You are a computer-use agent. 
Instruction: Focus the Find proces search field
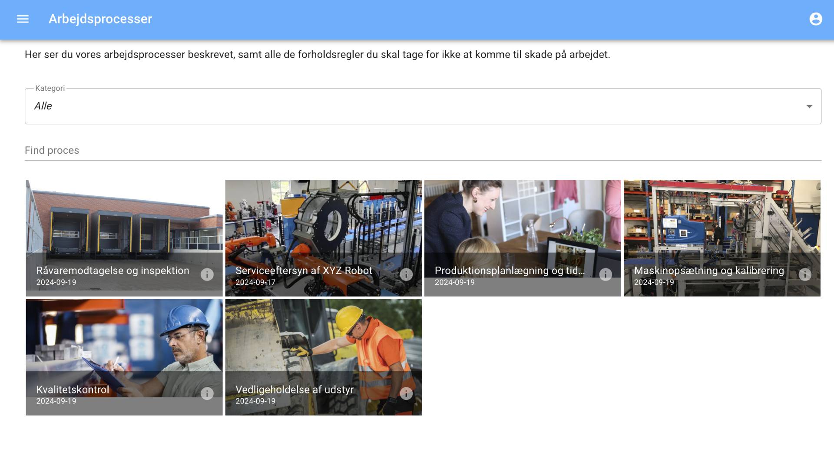(x=423, y=150)
